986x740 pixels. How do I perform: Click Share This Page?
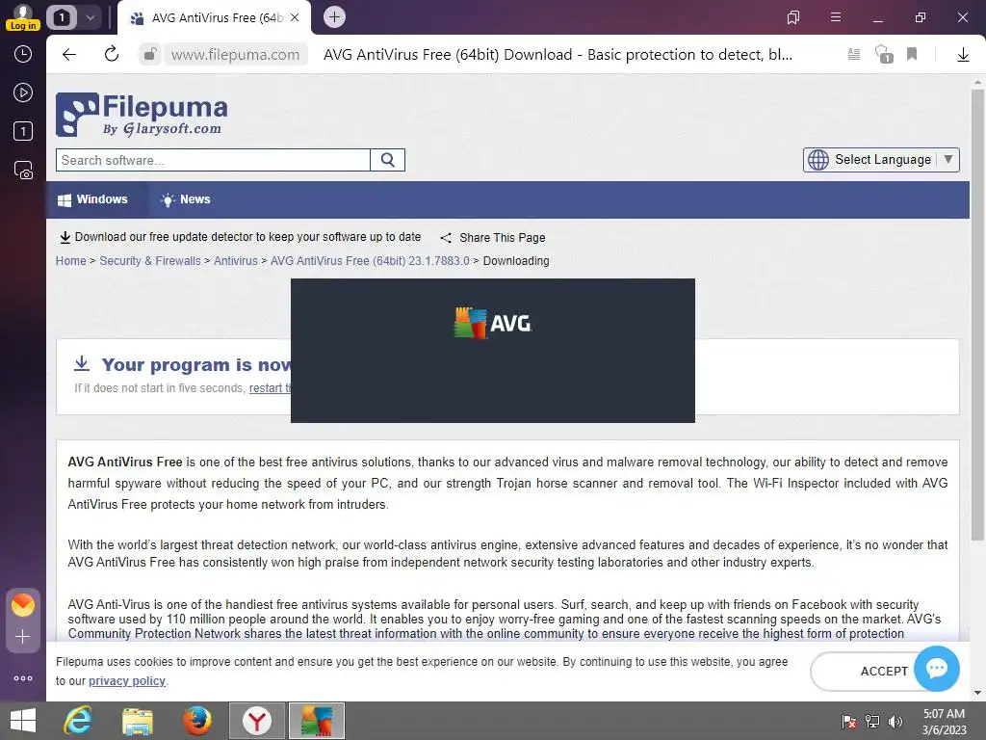(x=493, y=238)
